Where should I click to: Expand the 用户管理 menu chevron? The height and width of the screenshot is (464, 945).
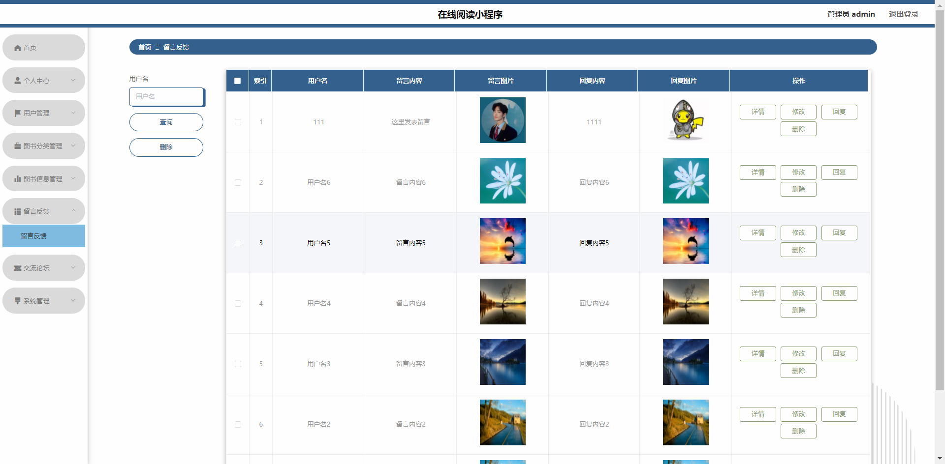pyautogui.click(x=73, y=113)
